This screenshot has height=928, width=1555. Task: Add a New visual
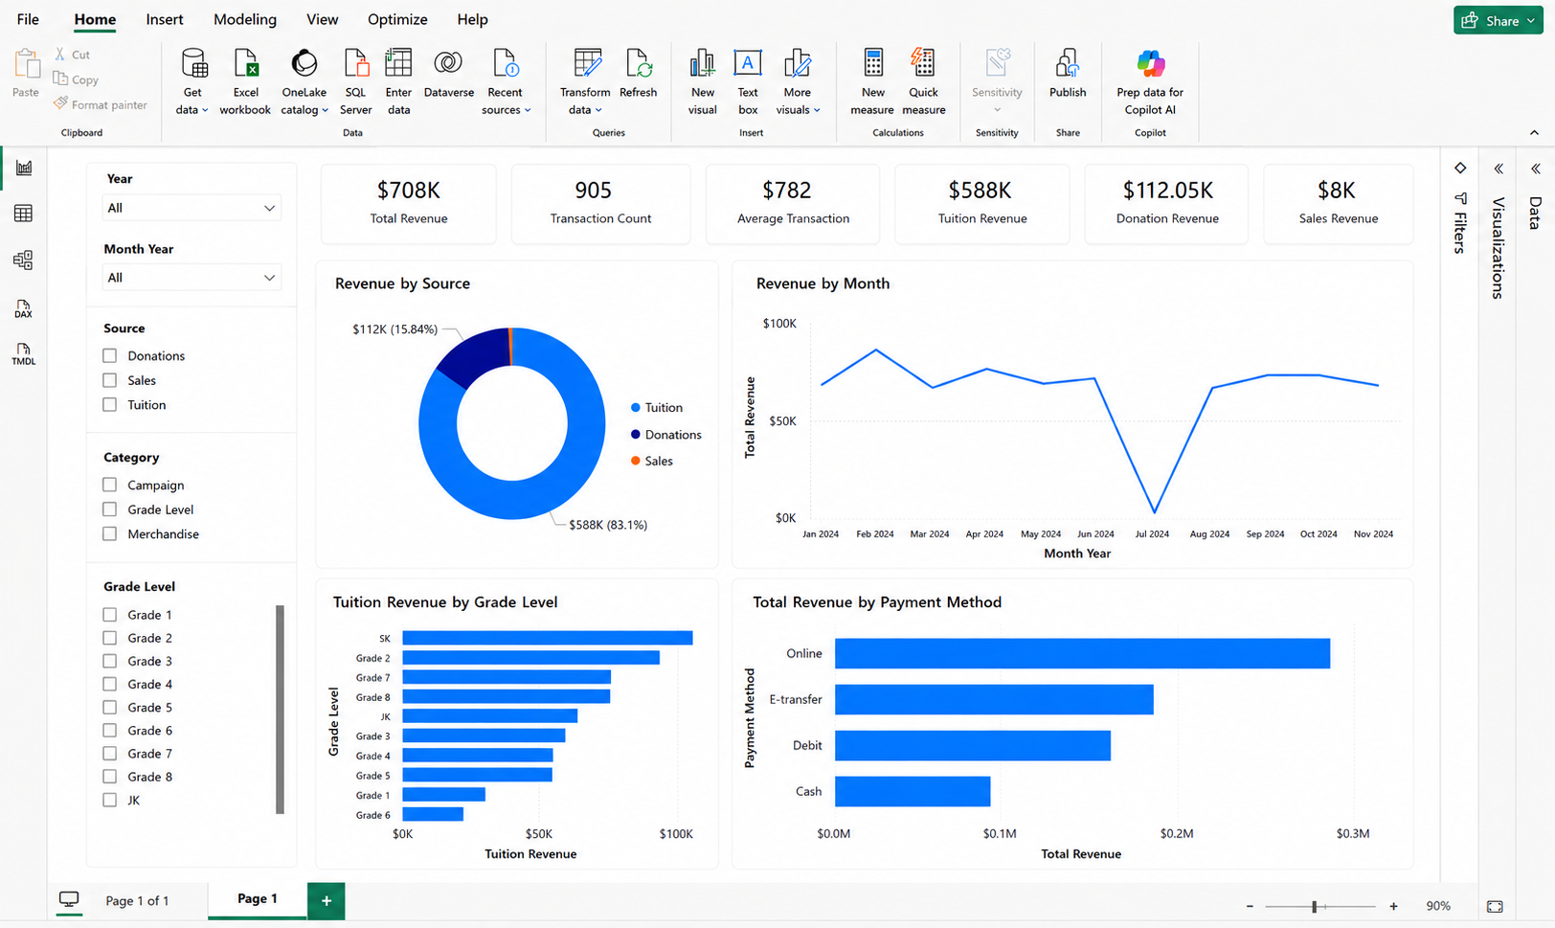click(702, 81)
